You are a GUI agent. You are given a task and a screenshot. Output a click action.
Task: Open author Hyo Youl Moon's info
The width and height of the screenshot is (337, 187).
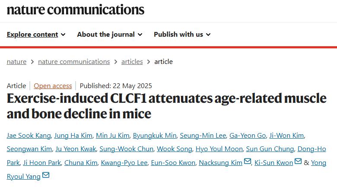(219, 149)
